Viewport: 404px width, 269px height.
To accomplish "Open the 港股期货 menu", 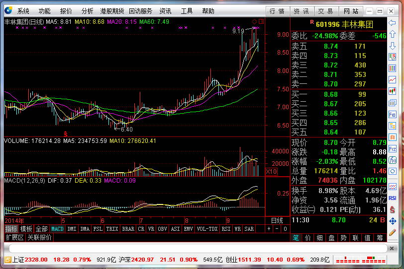I will point(112,11).
